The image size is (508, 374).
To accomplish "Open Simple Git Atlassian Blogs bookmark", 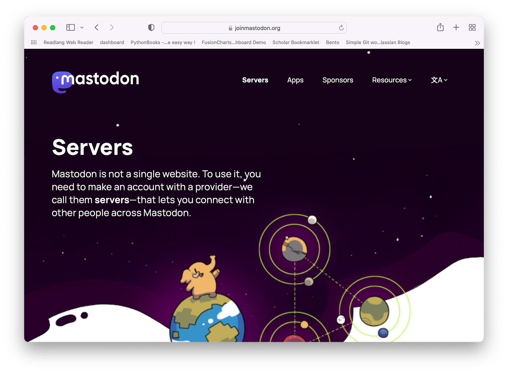I will tap(378, 42).
